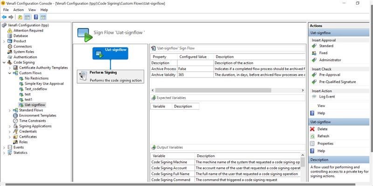373x186 pixels.
Task: Expand the Standard Flows node
Action: 10,110
